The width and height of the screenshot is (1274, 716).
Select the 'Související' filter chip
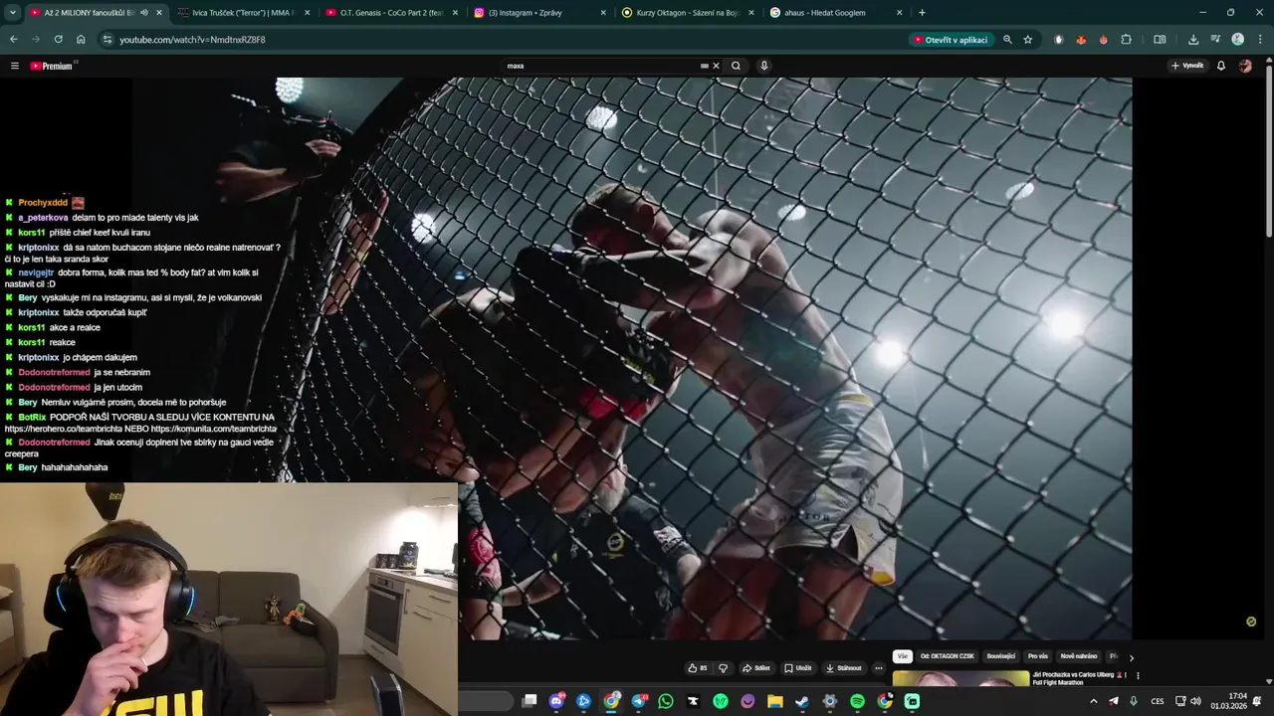point(1001,656)
